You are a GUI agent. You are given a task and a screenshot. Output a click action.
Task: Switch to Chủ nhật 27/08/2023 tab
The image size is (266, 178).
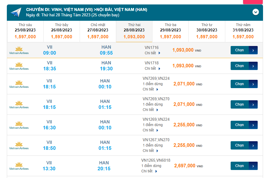[x=98, y=31]
